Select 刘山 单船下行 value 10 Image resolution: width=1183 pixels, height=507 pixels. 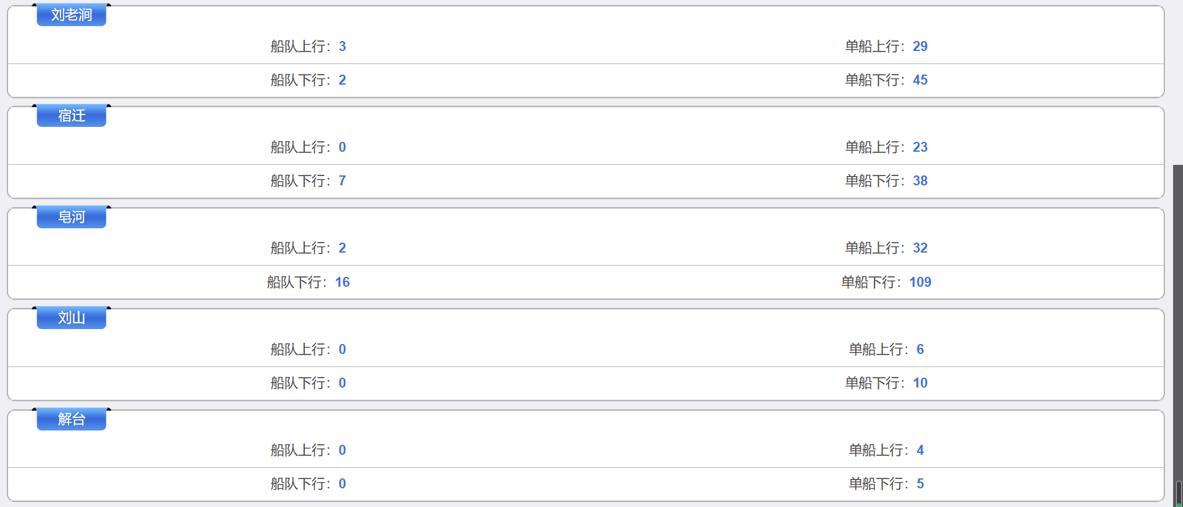pyautogui.click(x=920, y=383)
